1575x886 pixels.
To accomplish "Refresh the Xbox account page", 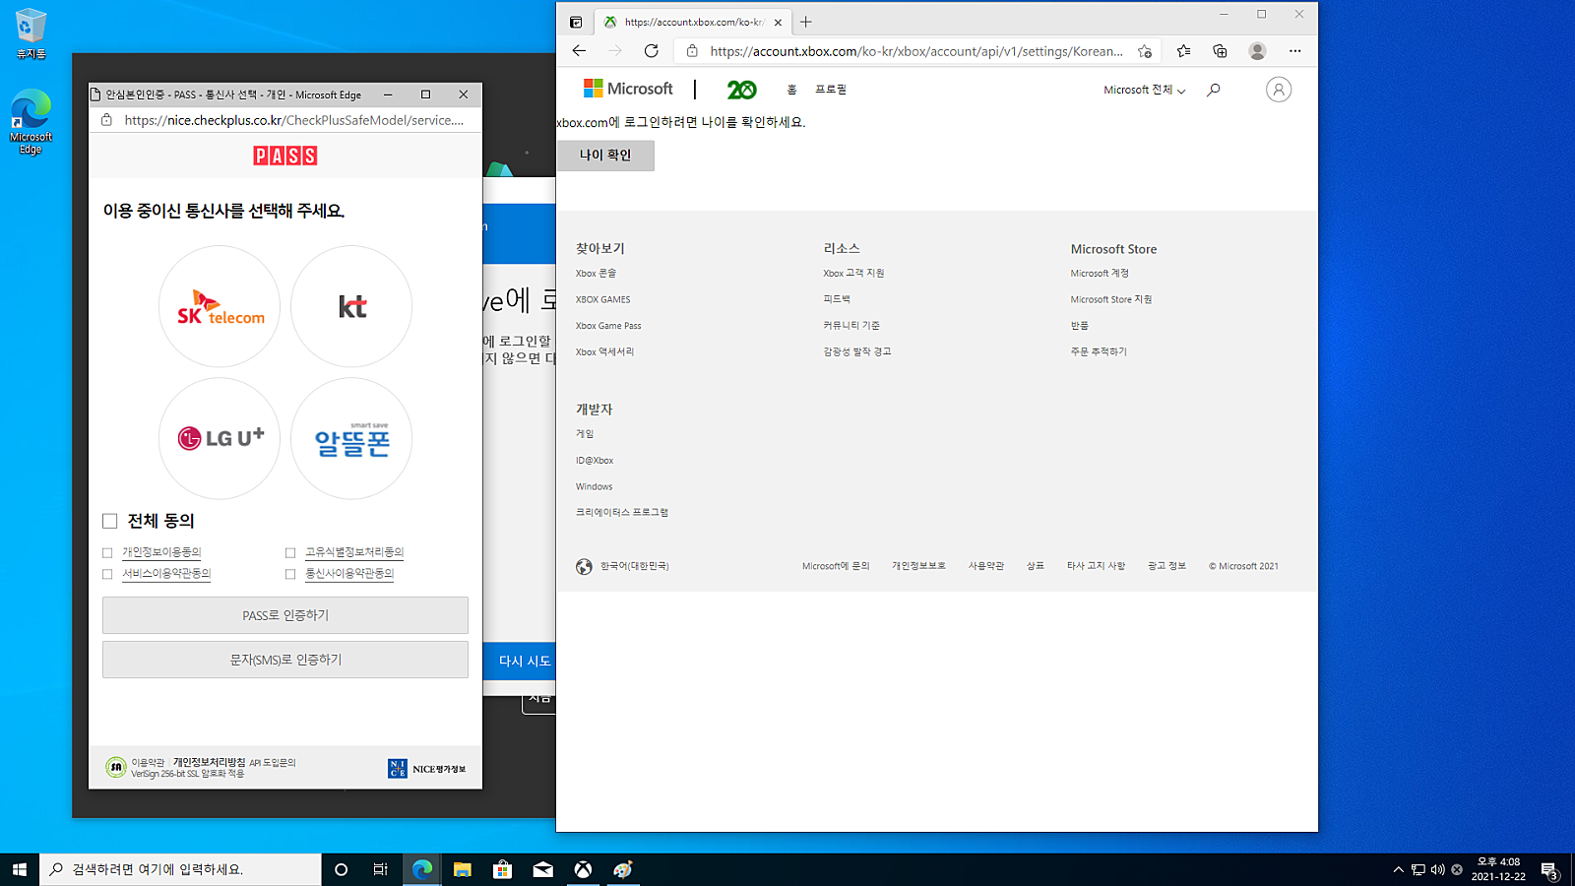I will point(651,51).
